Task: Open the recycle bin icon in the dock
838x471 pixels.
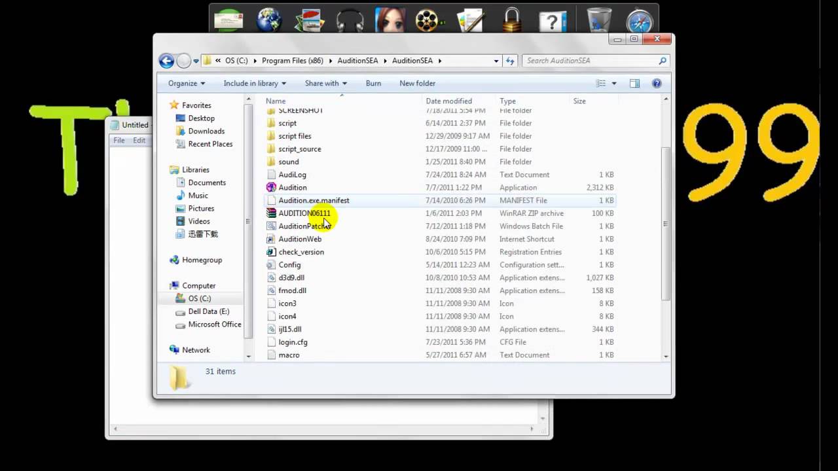Action: tap(598, 20)
